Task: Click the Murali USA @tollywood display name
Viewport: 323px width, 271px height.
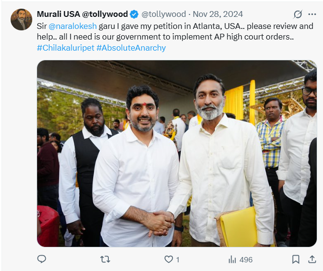Action: pos(82,14)
